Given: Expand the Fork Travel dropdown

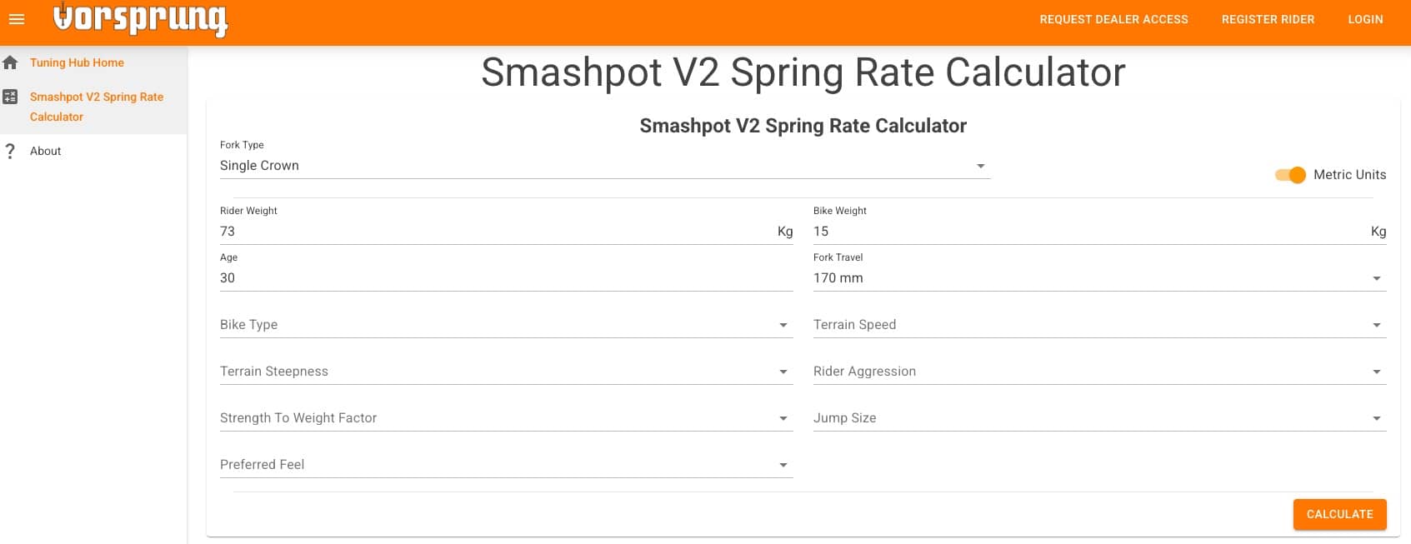Looking at the screenshot, I should 1098,278.
